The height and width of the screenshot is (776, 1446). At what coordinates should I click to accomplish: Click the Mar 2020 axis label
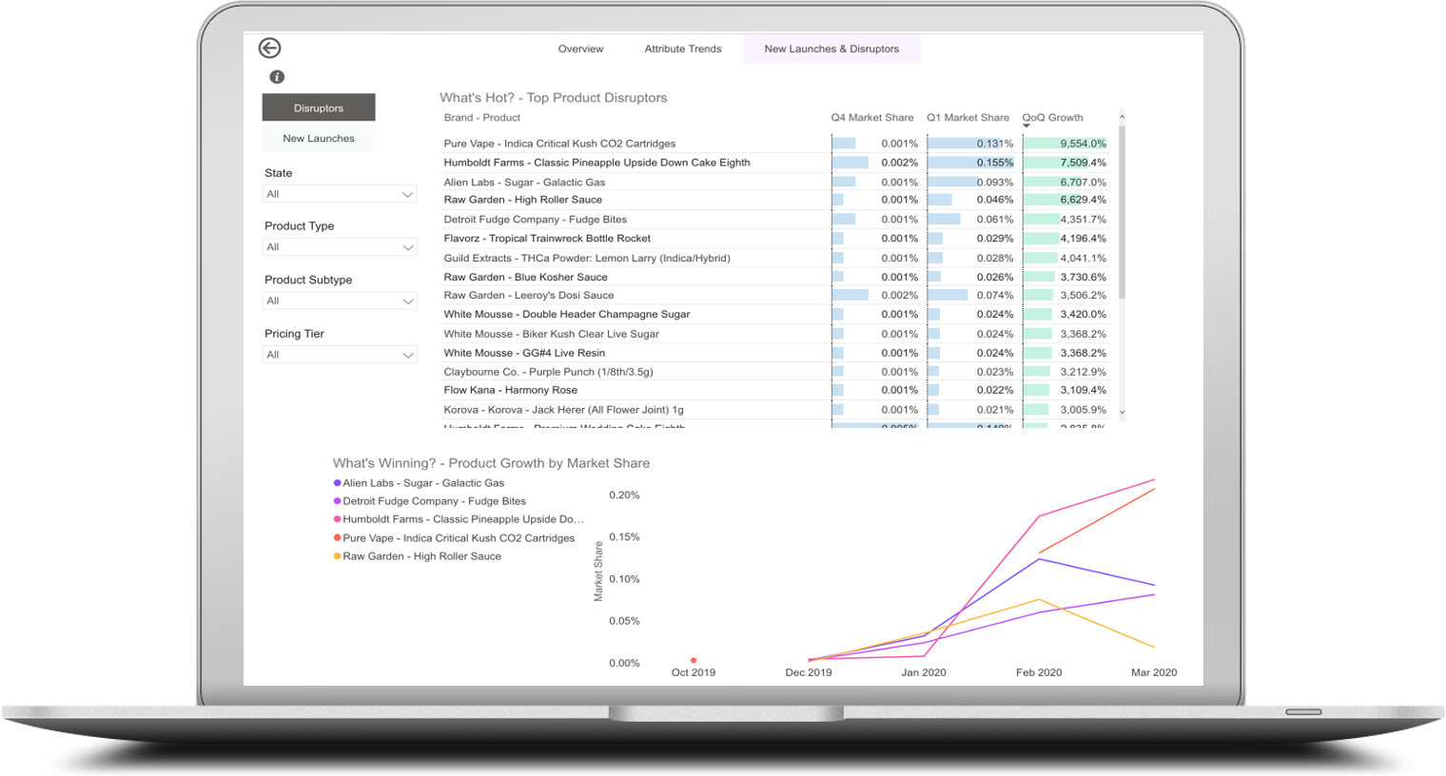tap(1153, 672)
